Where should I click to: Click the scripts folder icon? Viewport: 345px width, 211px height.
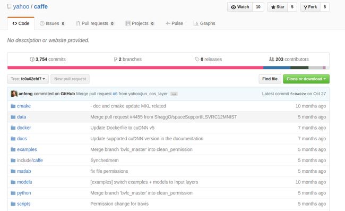[x=13, y=204]
